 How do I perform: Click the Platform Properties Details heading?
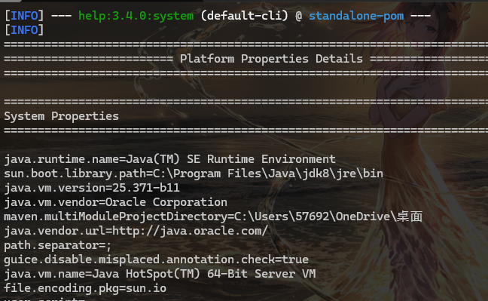tap(271, 59)
